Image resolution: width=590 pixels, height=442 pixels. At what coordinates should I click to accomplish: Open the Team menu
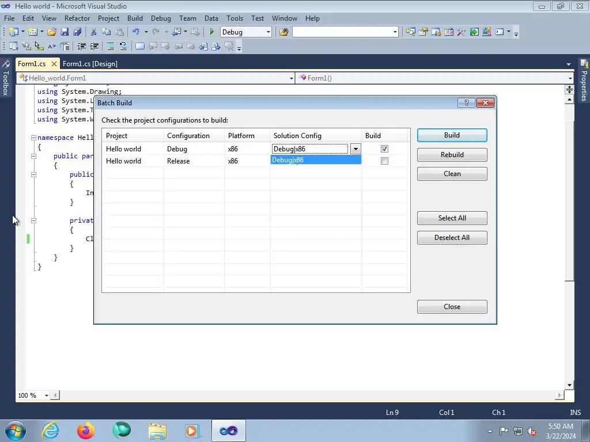point(187,18)
